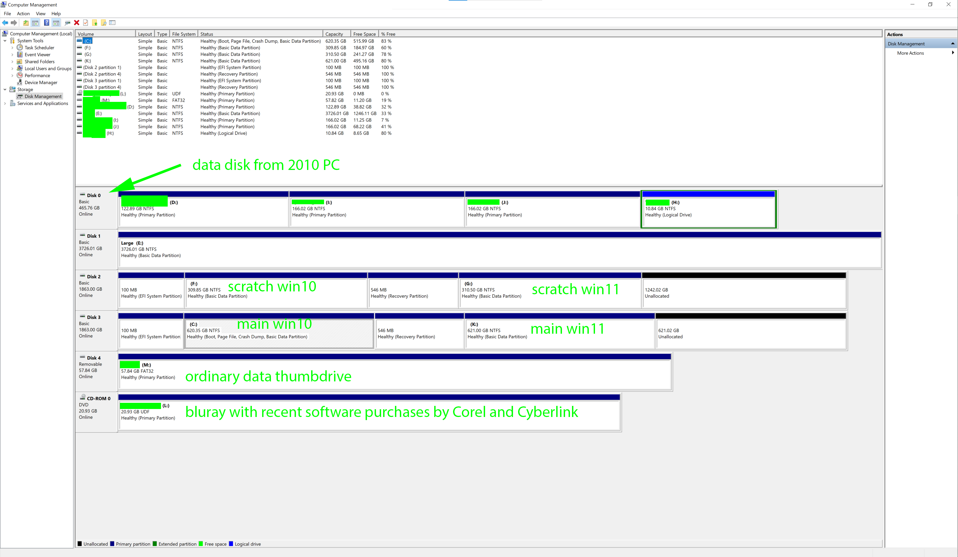The height and width of the screenshot is (557, 958).
Task: Select the Disk Management tree icon
Action: tap(20, 96)
